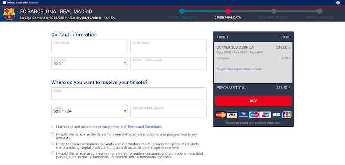Go back to Ticket Selection step

[182, 18]
